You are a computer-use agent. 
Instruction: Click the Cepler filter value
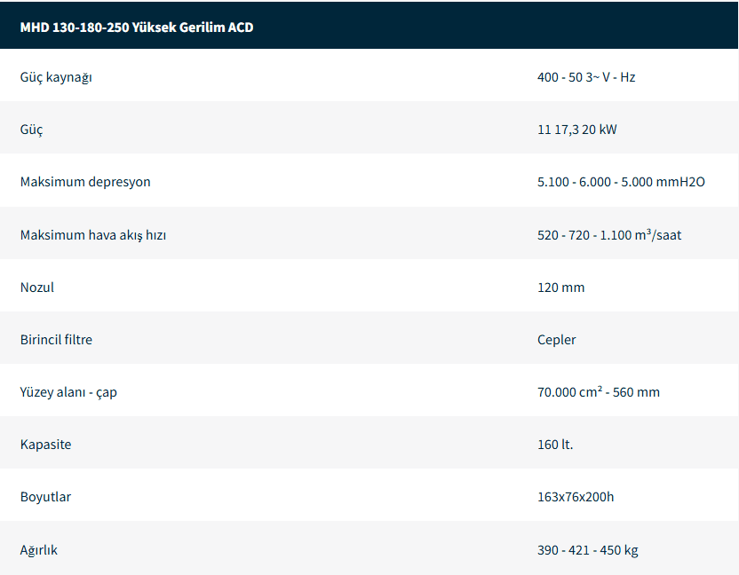point(556,340)
